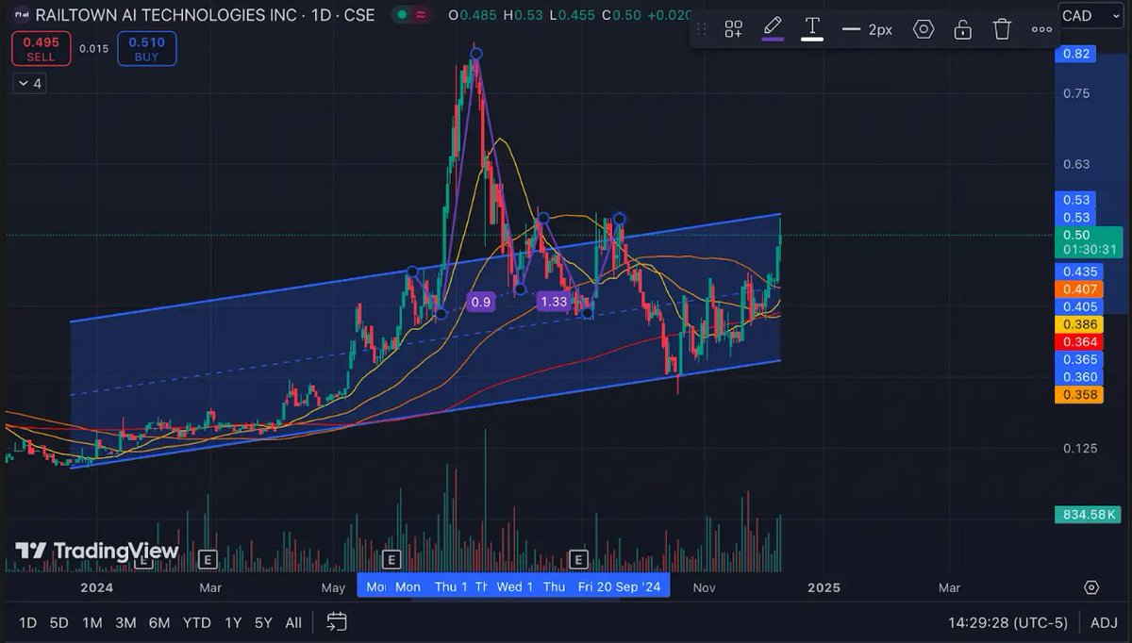Select the 1M time range

pos(92,622)
